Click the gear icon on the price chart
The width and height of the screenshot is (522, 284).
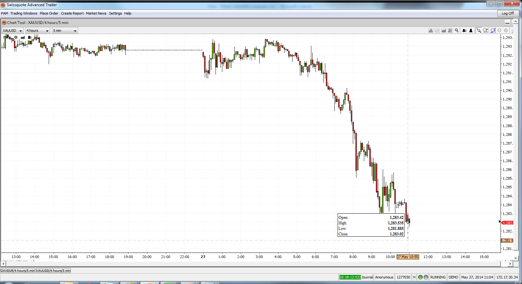pos(16,37)
